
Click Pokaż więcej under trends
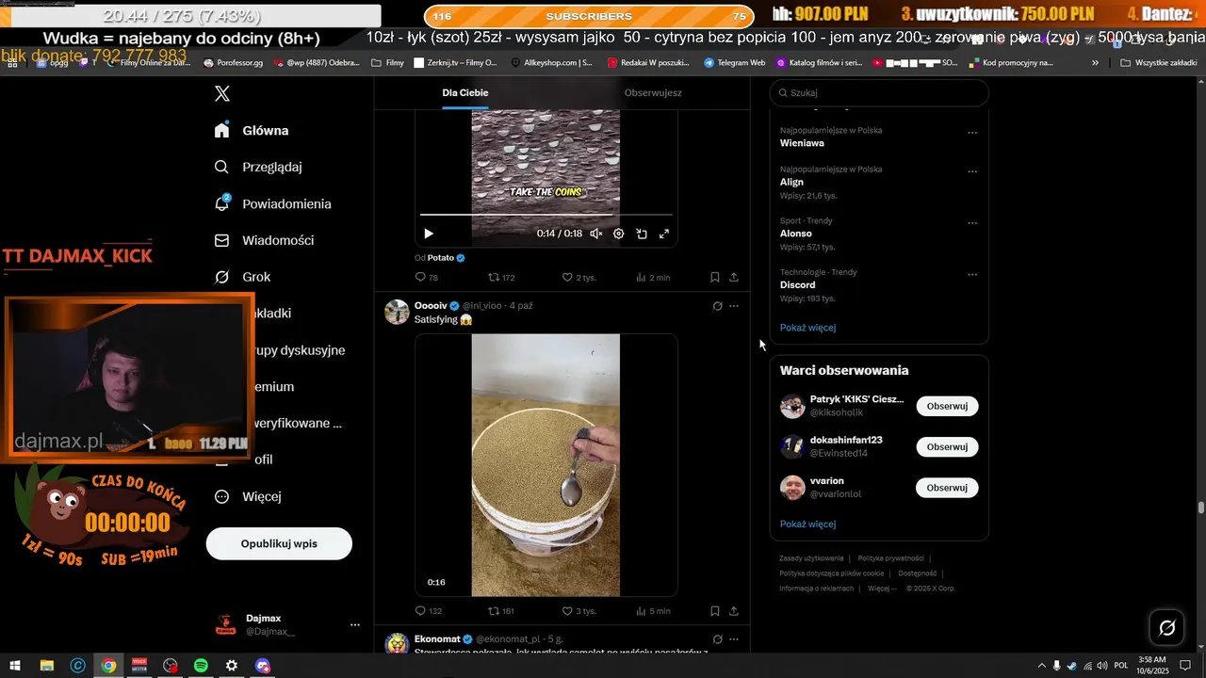807,328
